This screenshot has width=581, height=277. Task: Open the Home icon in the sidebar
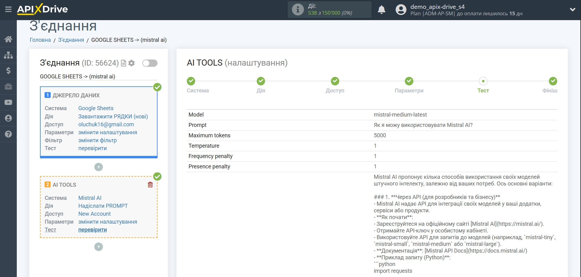pyautogui.click(x=8, y=39)
